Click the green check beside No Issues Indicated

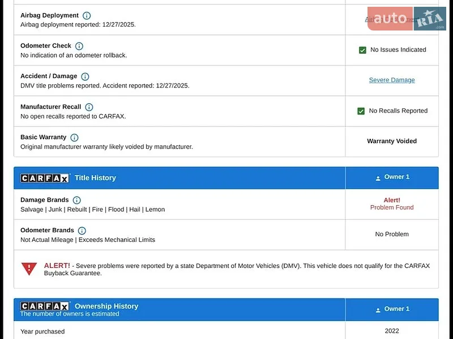coord(362,50)
